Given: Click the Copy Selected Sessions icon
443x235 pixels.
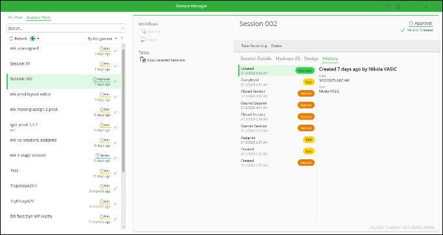Looking at the screenshot, I should pos(144,60).
